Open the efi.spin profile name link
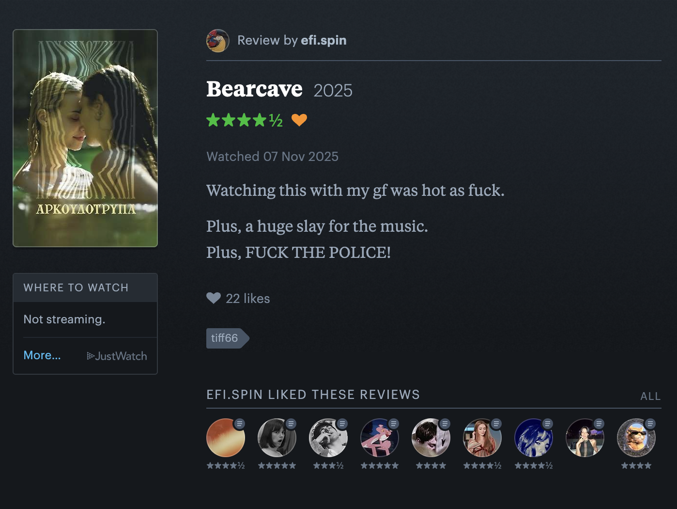This screenshot has width=677, height=509. [323, 40]
